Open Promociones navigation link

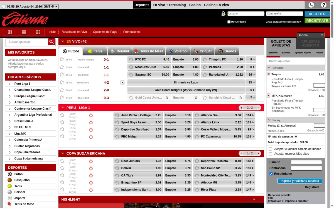(x=132, y=32)
